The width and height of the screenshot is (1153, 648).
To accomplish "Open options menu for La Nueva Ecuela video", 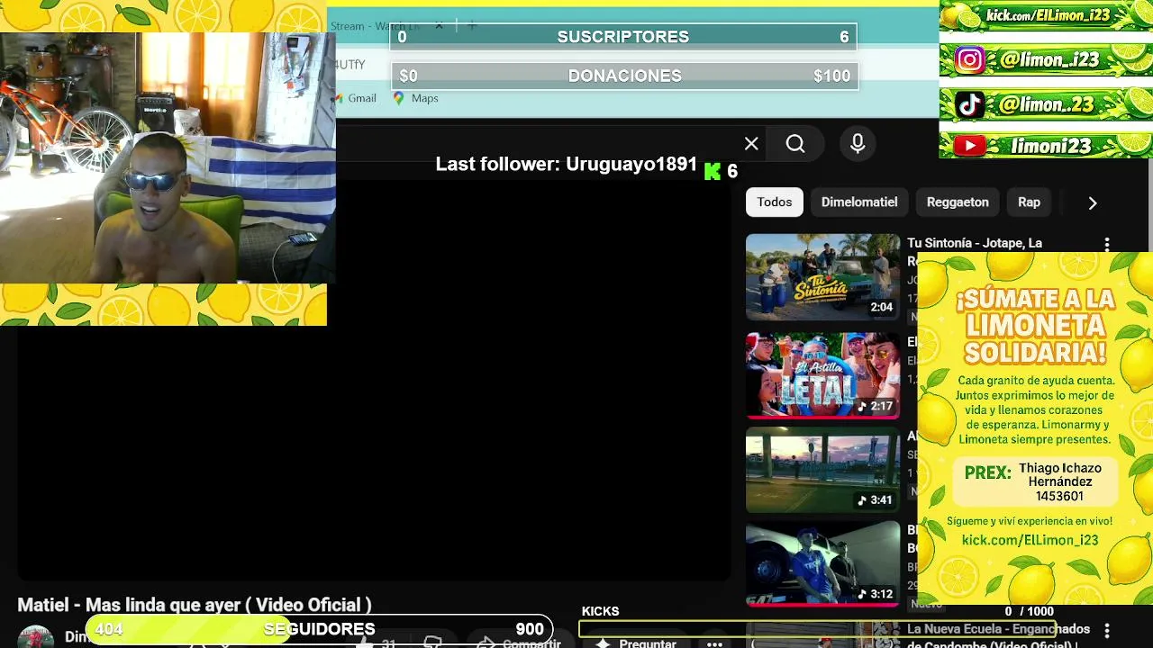I will click(1107, 631).
